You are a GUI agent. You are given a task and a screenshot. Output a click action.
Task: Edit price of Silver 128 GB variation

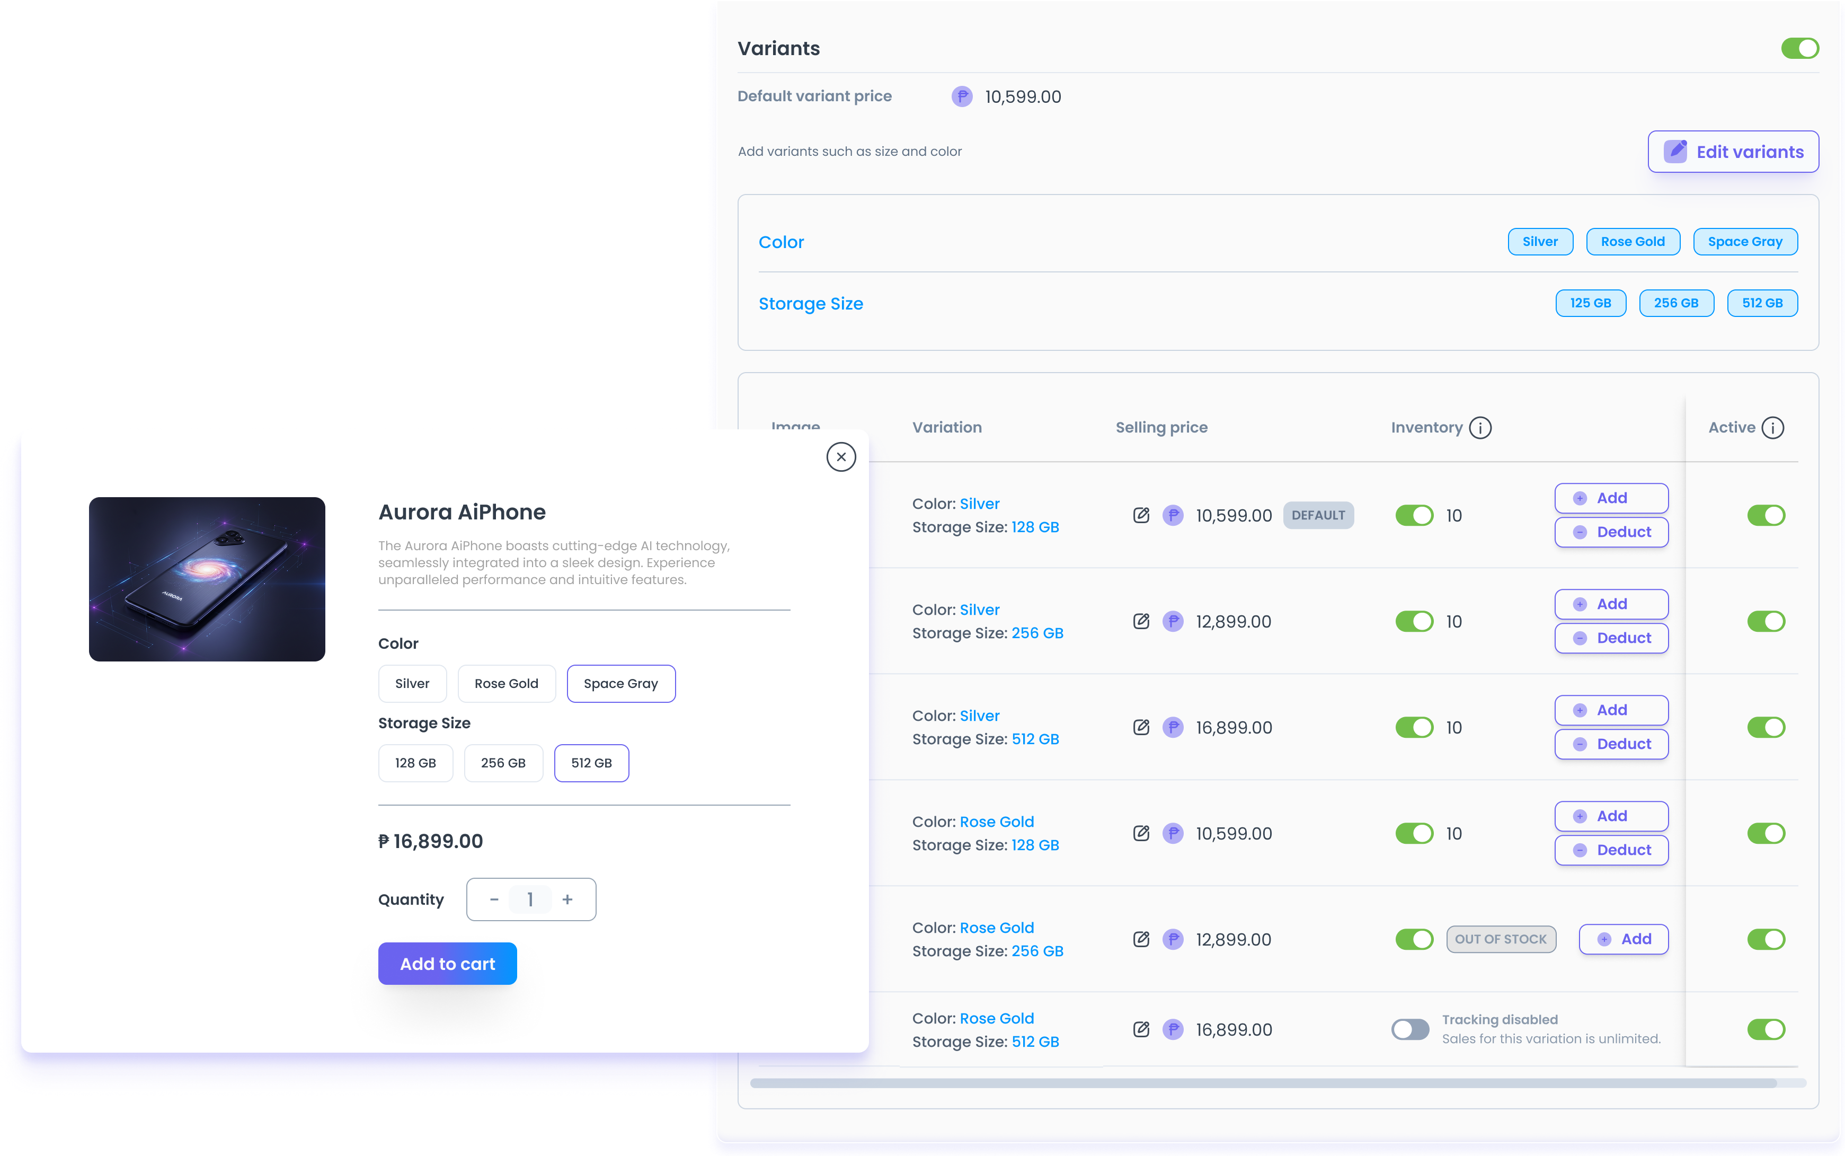pyautogui.click(x=1141, y=515)
